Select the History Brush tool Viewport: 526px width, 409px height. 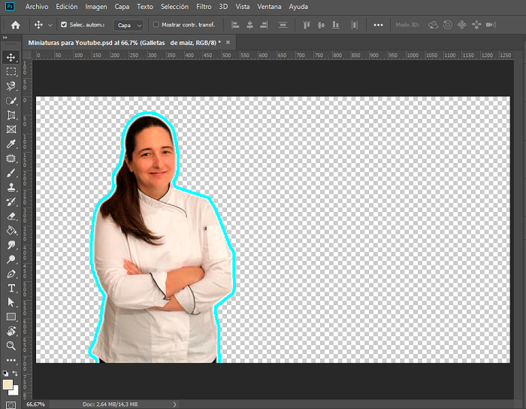[11, 202]
